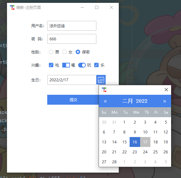
Task: Select the 男 gender radio button
Action: (51, 52)
